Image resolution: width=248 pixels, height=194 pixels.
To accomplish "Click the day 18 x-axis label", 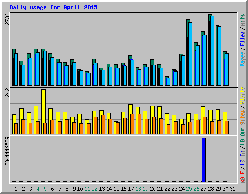I will point(138,189).
